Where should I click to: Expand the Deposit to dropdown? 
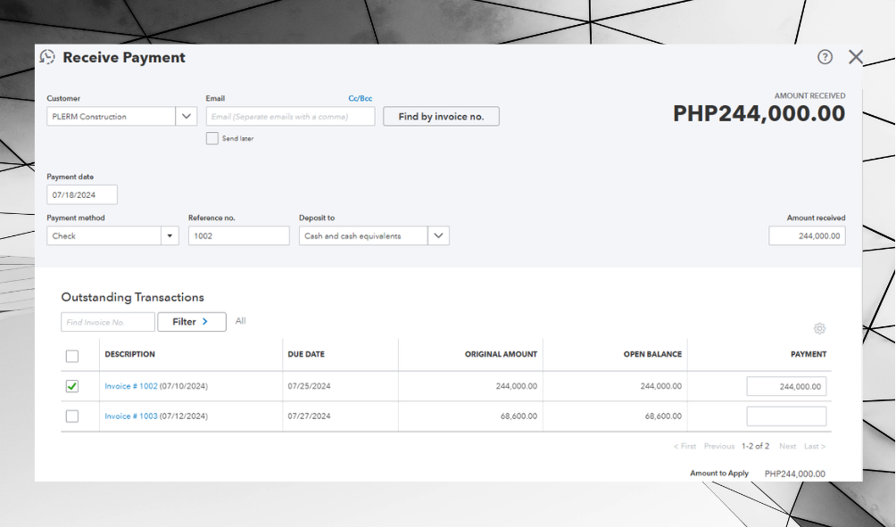(438, 235)
